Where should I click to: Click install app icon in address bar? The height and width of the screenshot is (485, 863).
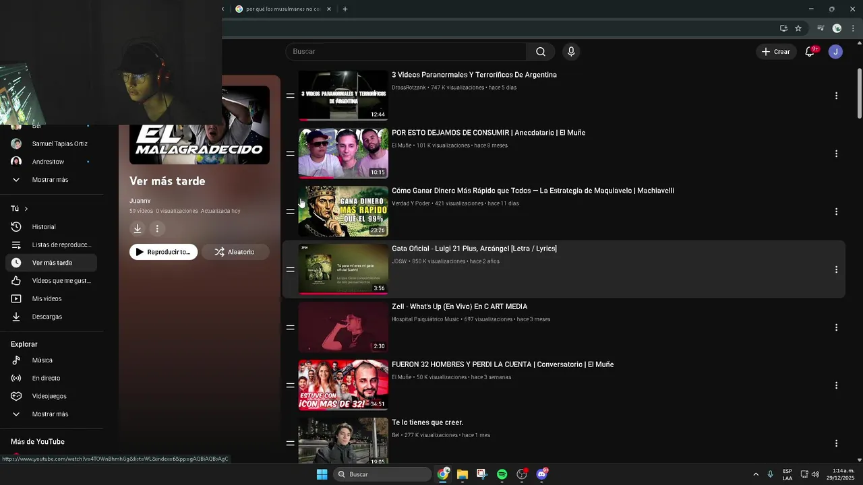pyautogui.click(x=783, y=28)
